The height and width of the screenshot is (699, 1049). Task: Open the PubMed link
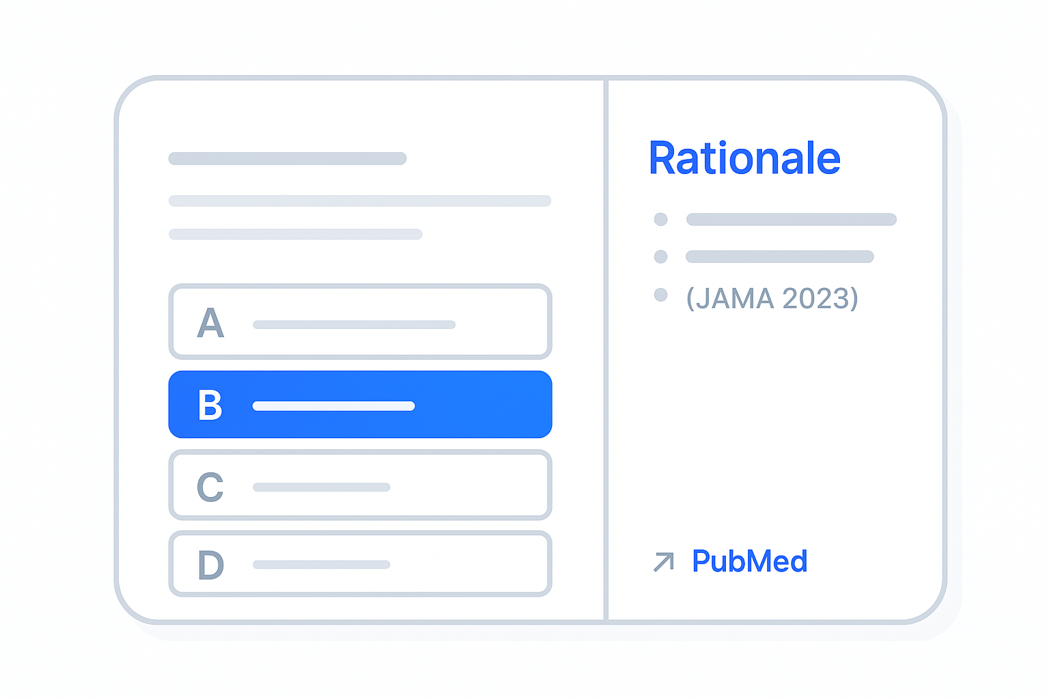click(x=749, y=561)
